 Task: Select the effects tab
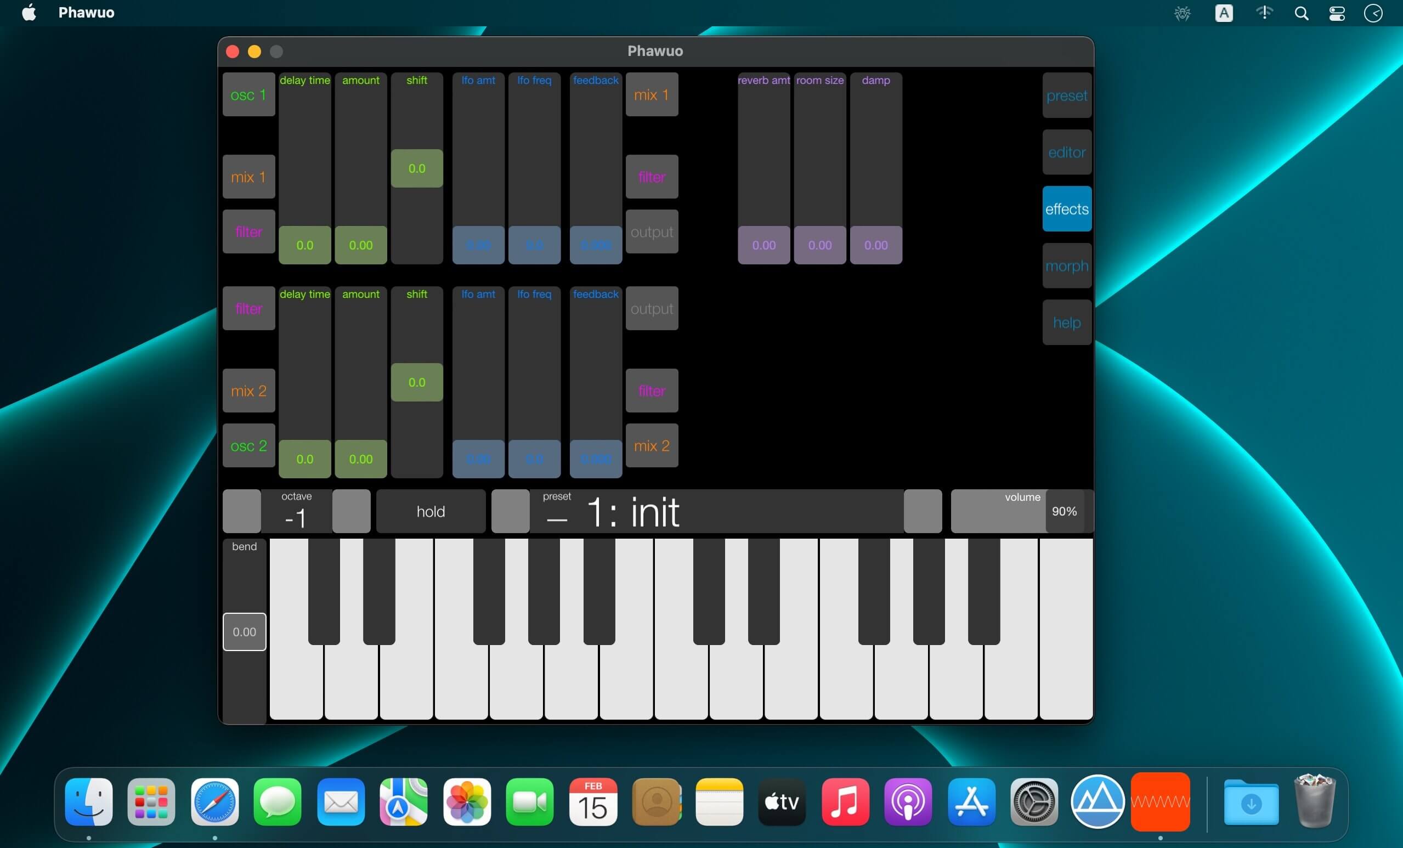[x=1066, y=209]
